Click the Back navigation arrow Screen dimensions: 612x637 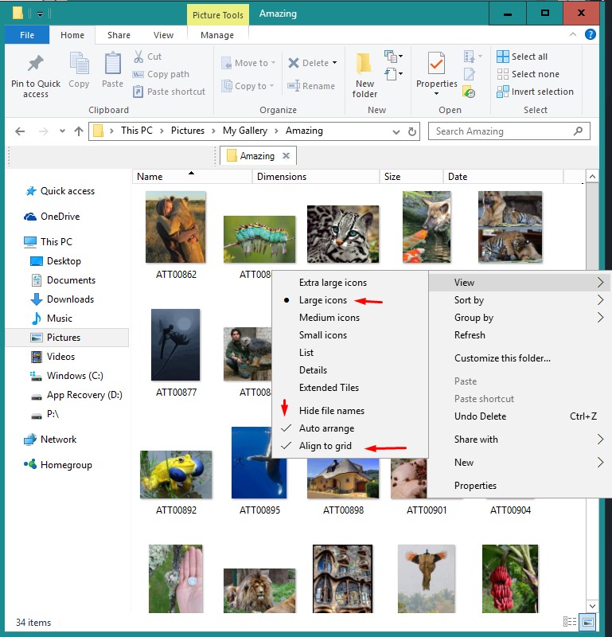20,131
